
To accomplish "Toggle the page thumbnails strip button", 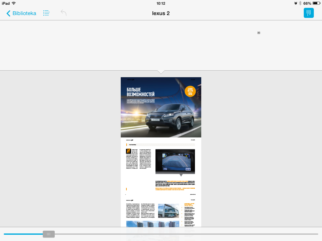I will [x=309, y=13].
